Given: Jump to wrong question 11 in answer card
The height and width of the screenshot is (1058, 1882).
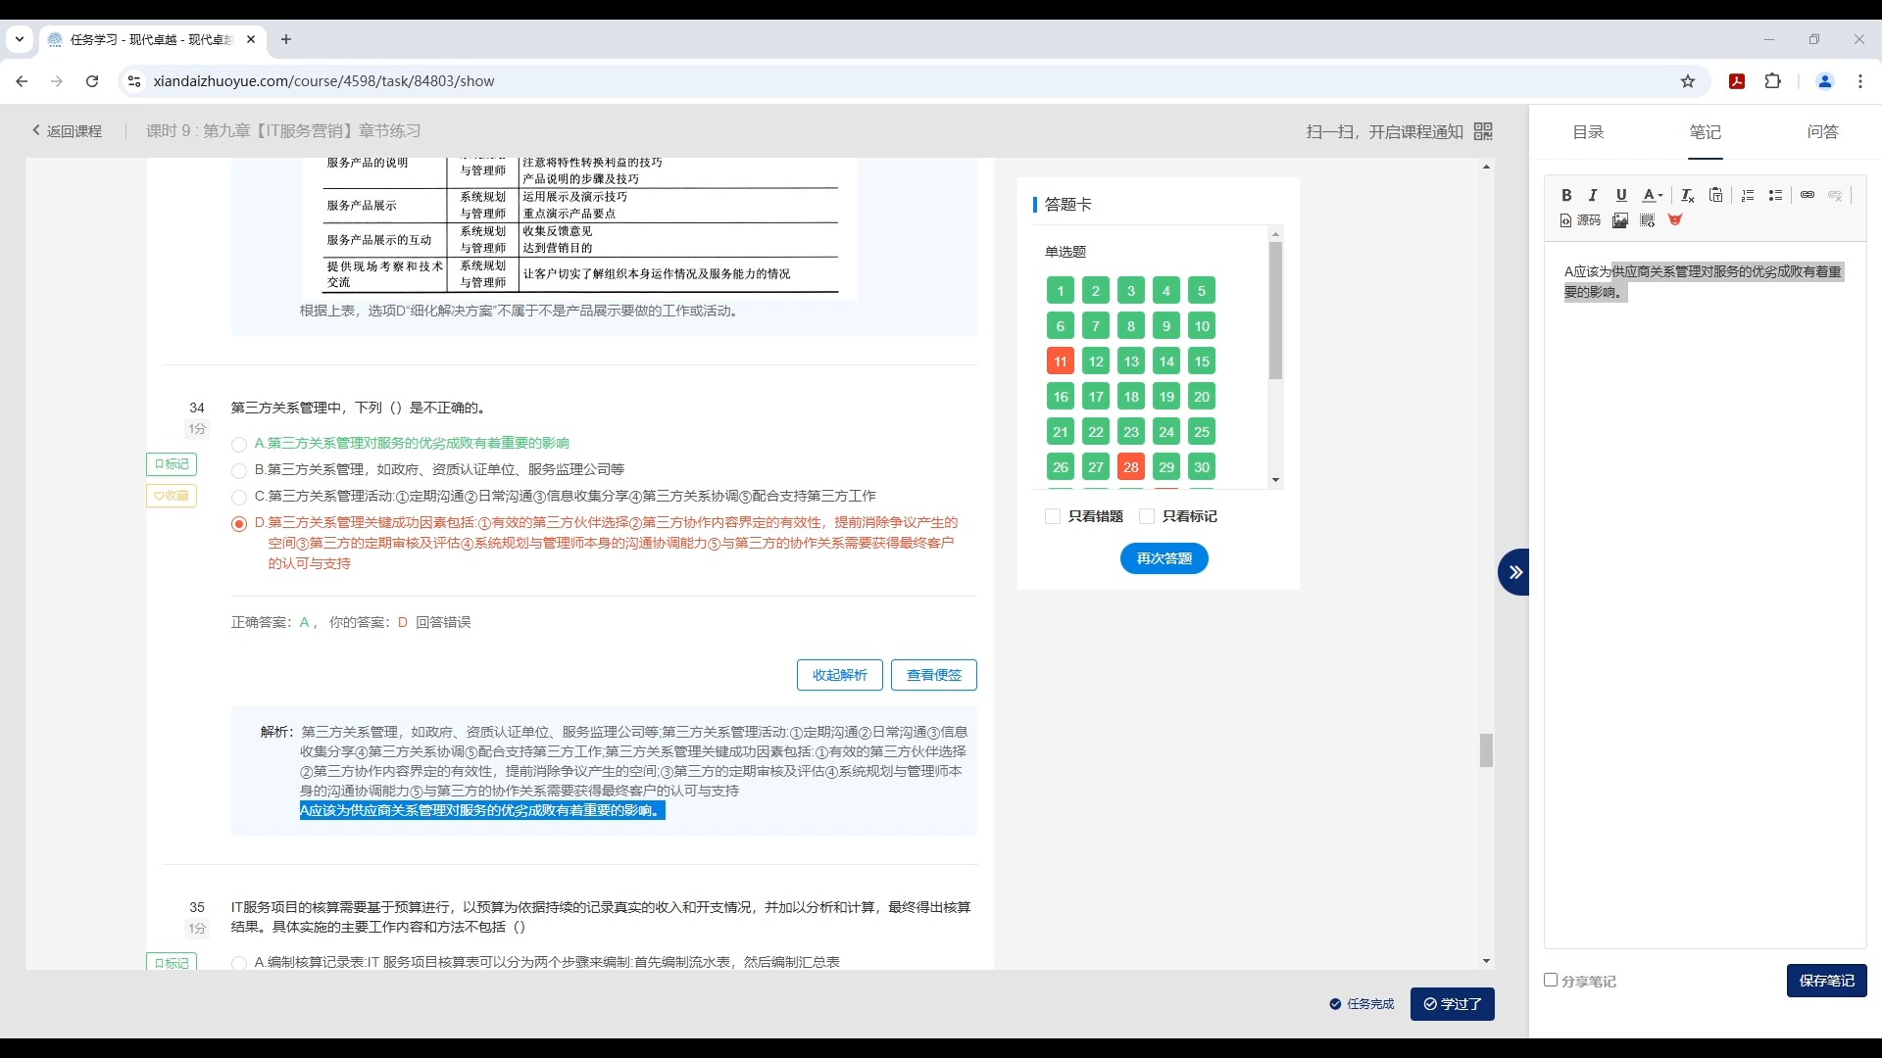Looking at the screenshot, I should tap(1061, 361).
